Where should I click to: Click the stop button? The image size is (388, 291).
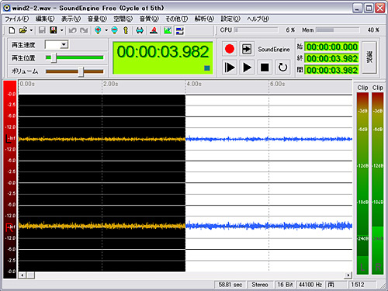tap(265, 68)
